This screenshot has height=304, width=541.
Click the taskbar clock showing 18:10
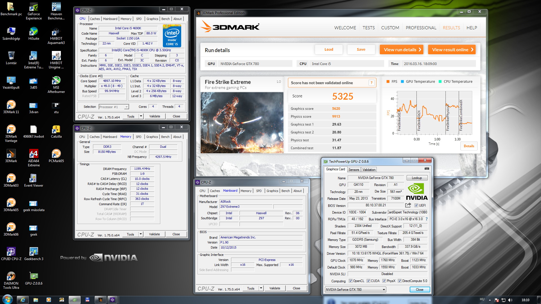pyautogui.click(x=525, y=300)
